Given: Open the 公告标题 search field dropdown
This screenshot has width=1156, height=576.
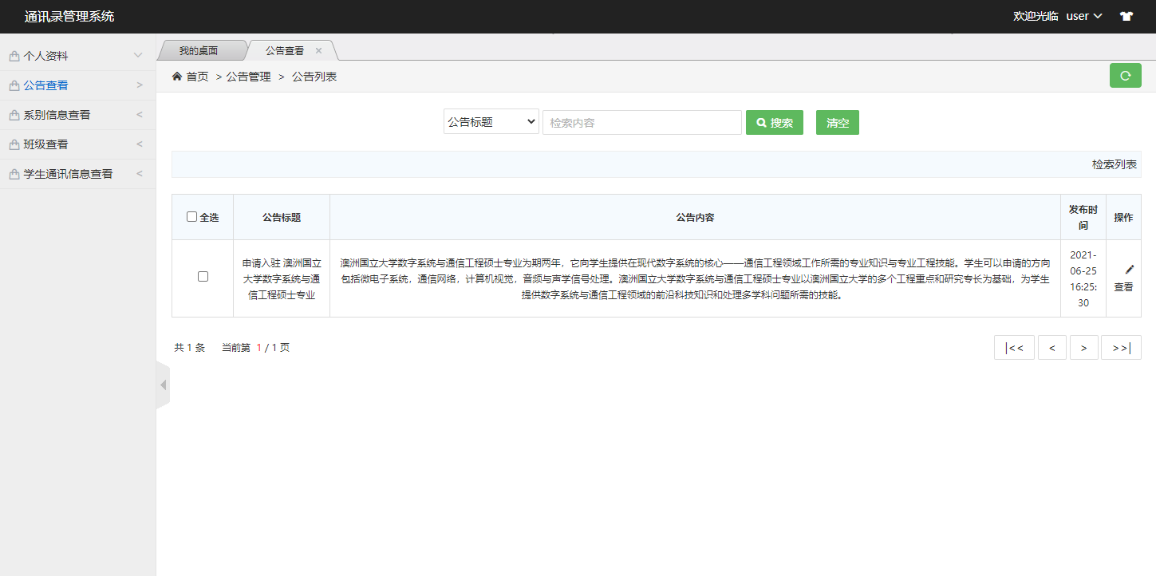Looking at the screenshot, I should 491,121.
